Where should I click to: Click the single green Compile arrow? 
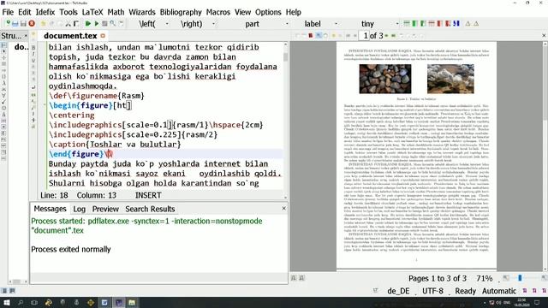(x=96, y=24)
